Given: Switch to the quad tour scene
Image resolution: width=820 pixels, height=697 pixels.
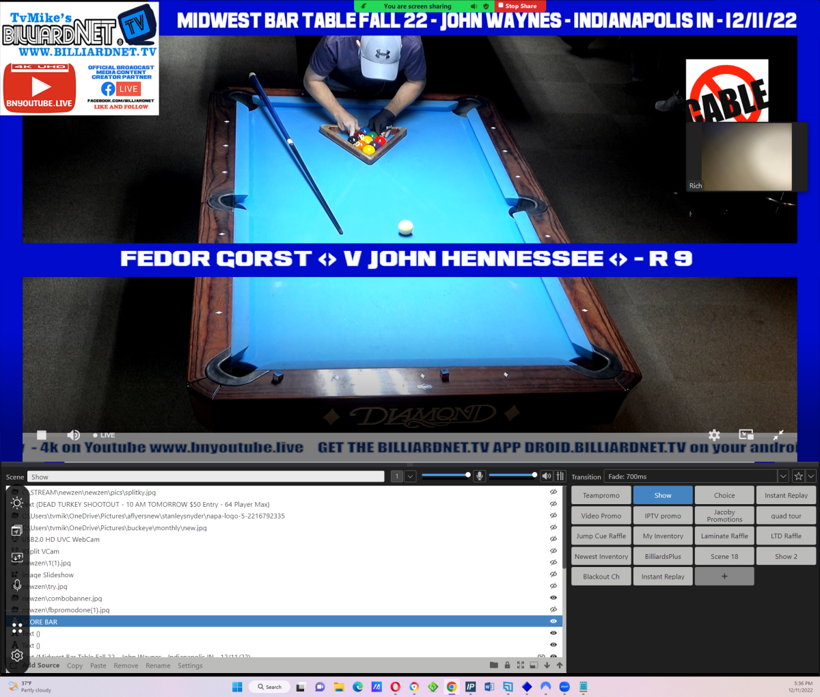Looking at the screenshot, I should pos(786,516).
